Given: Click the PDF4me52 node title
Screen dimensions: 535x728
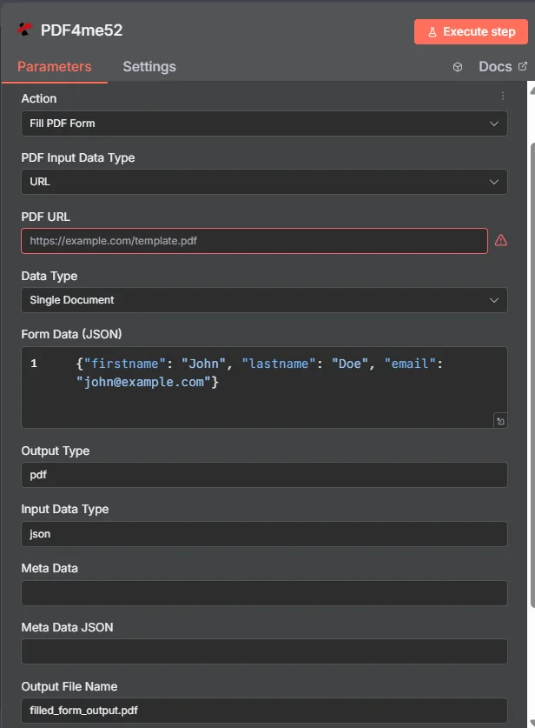Looking at the screenshot, I should [82, 30].
